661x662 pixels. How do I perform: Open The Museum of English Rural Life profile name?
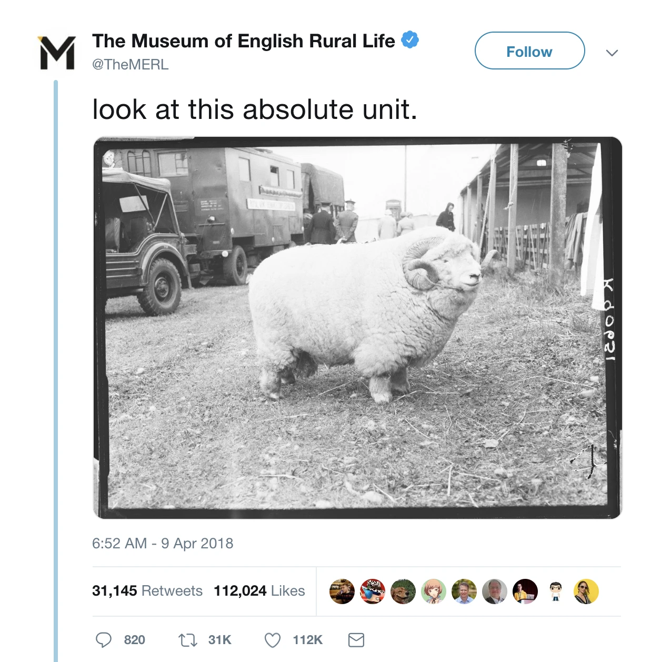243,41
